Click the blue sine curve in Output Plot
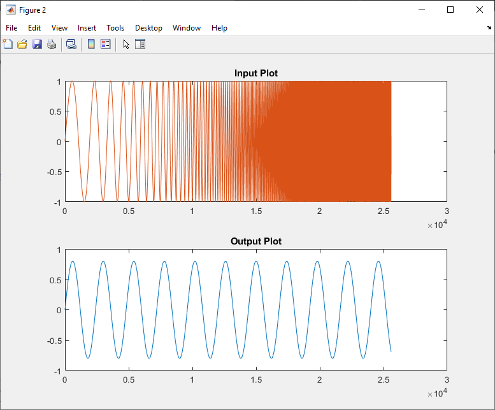Viewport: 495px width, 410px height. pyautogui.click(x=73, y=261)
